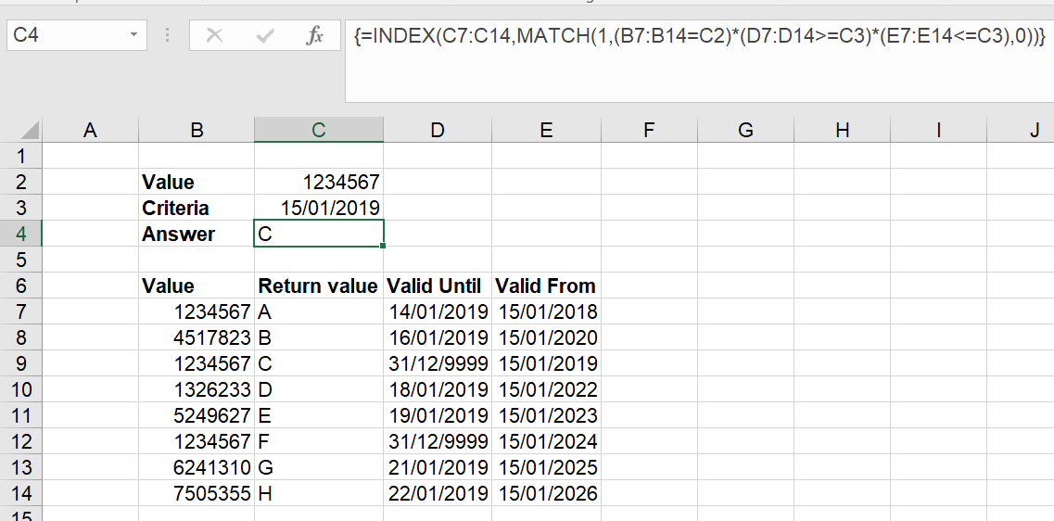Click the 'Criteria' label cell
The image size is (1054, 521).
click(197, 208)
